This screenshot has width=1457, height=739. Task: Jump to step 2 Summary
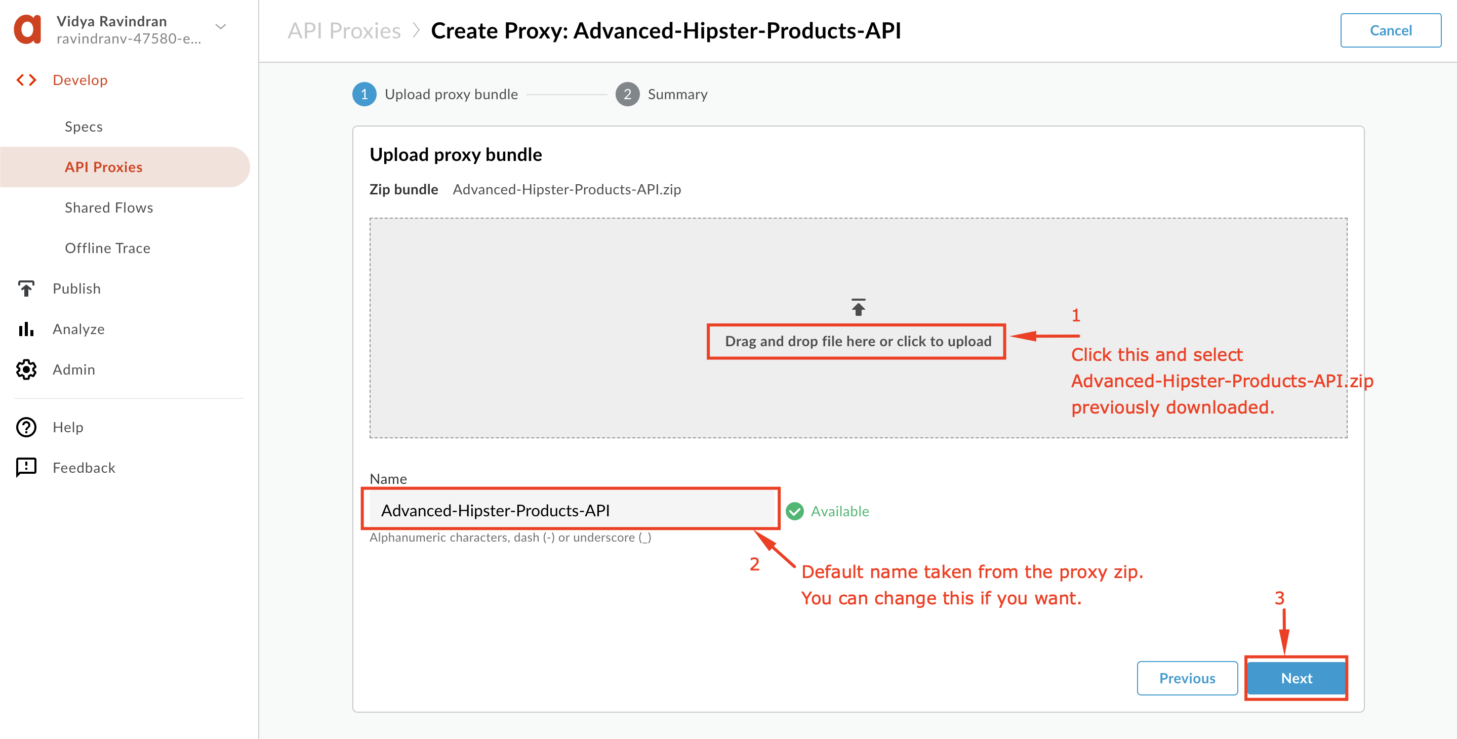pyautogui.click(x=661, y=94)
